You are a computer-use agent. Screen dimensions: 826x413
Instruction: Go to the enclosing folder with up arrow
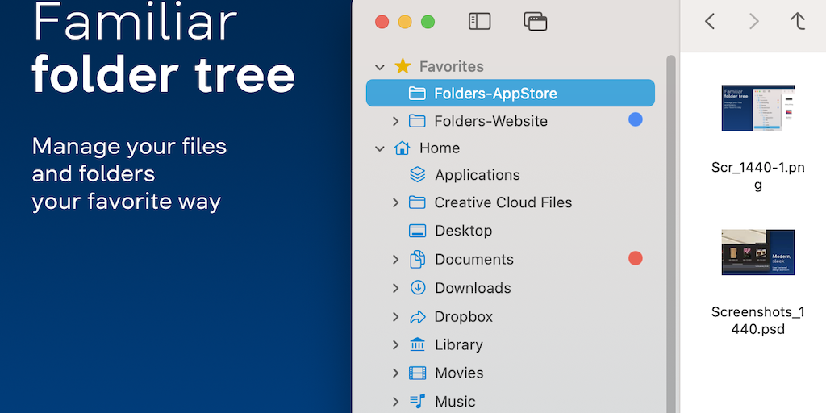tap(798, 22)
